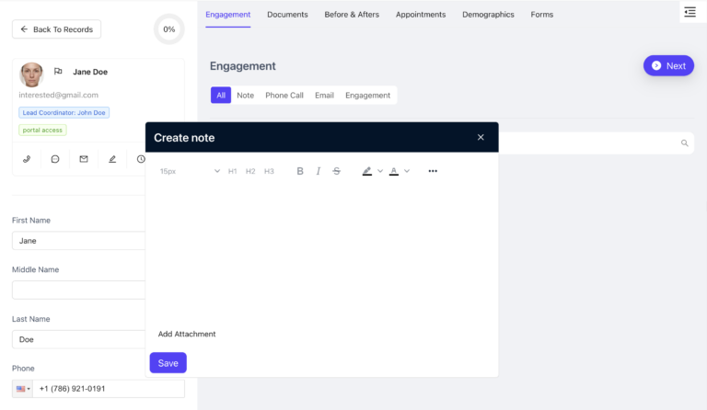
Task: Focus the First Name field
Action: [x=79, y=240]
